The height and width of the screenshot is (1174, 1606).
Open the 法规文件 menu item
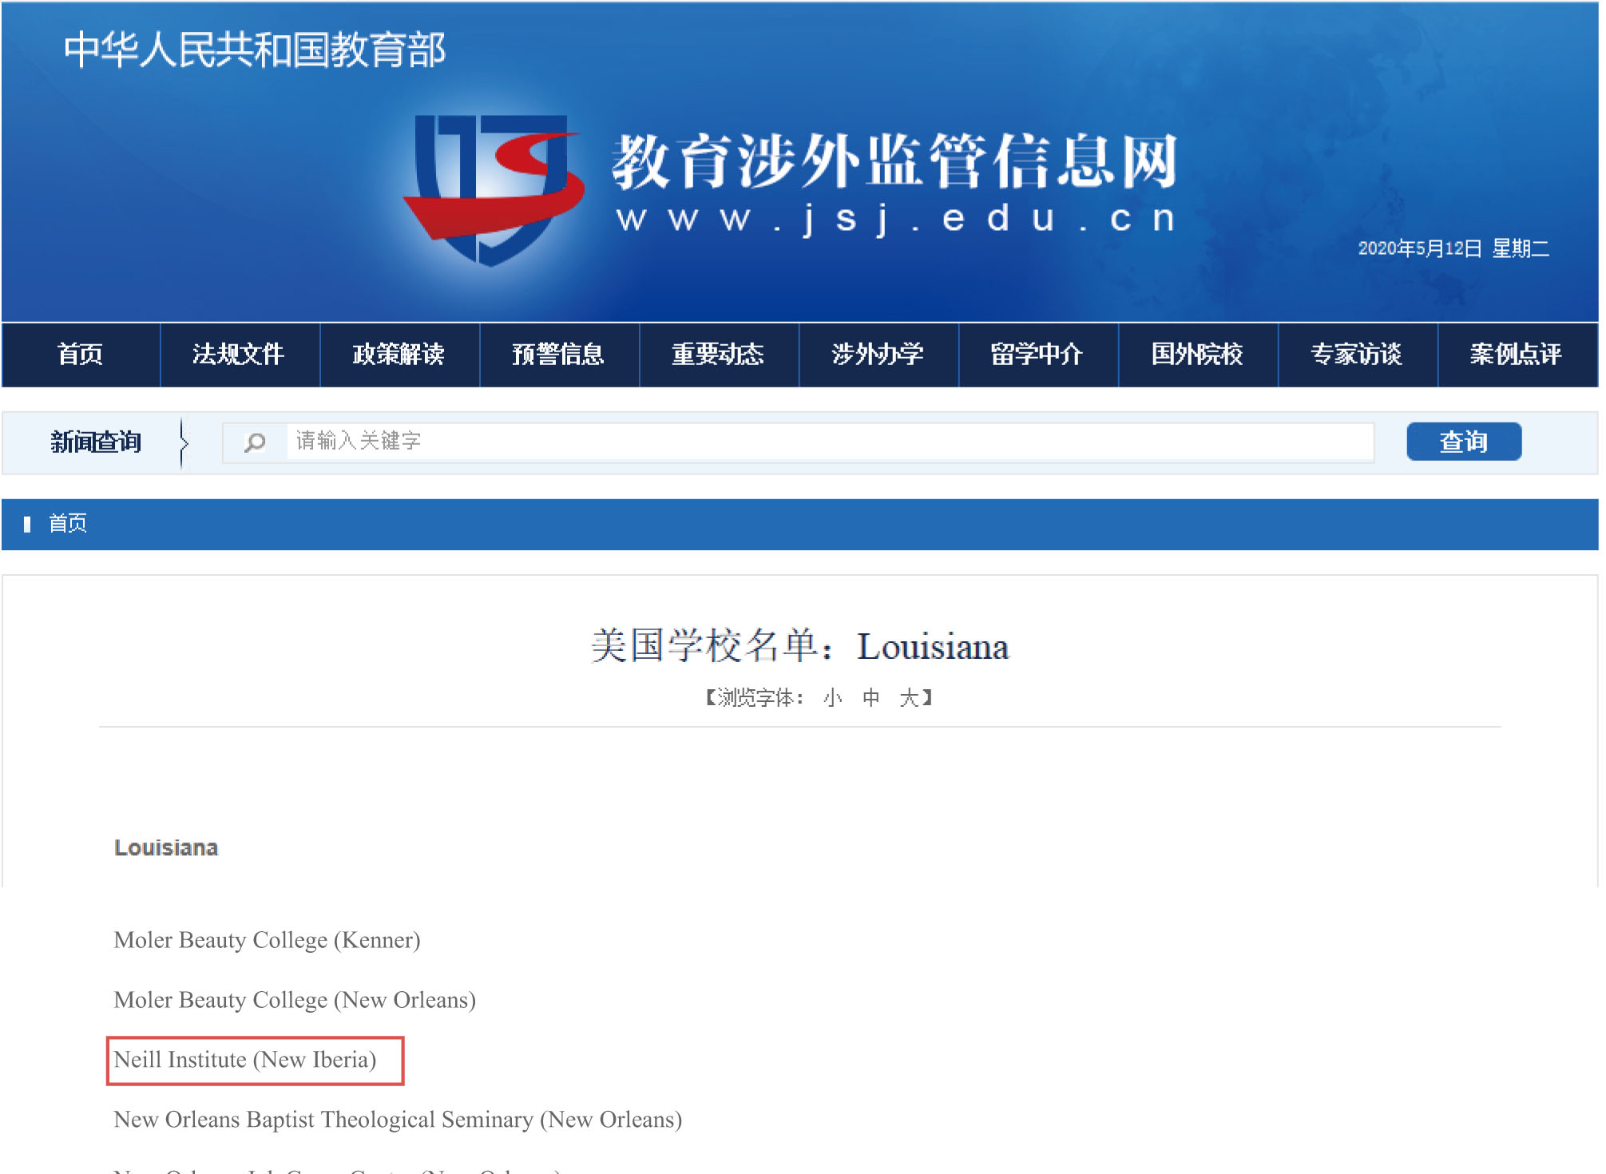[x=240, y=355]
